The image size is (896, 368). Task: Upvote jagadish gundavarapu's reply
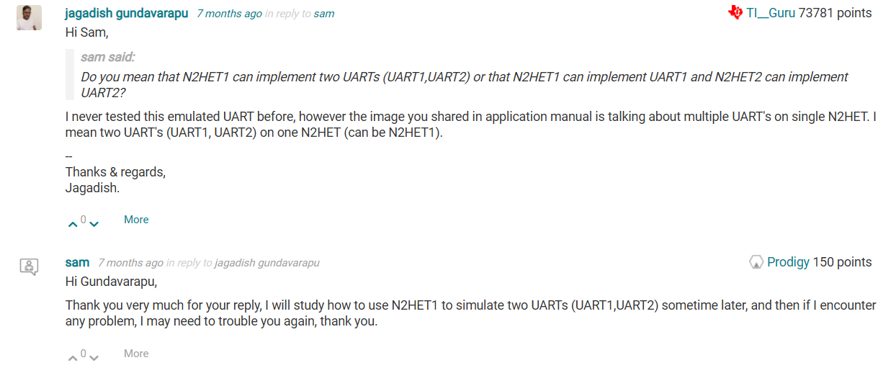pyautogui.click(x=72, y=224)
